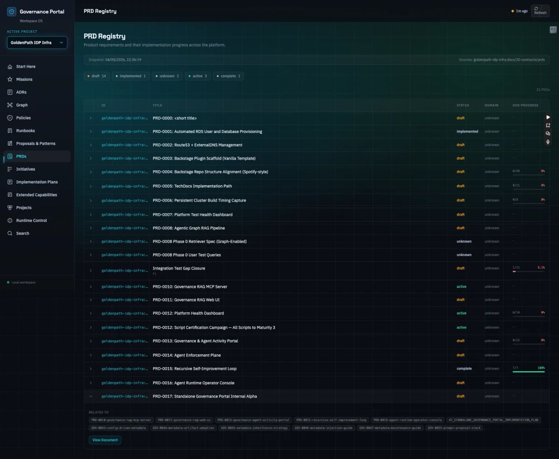Click the PRDs sidebar icon
The height and width of the screenshot is (459, 559).
10,156
